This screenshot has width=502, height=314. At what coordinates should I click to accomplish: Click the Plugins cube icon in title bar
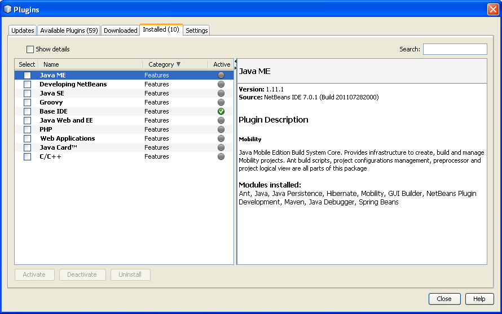[x=7, y=9]
